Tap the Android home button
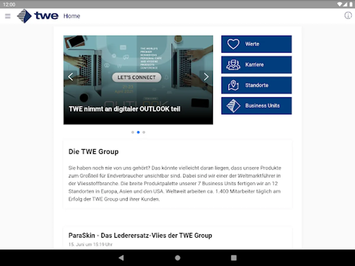This screenshot has height=266, width=355. click(x=177, y=258)
